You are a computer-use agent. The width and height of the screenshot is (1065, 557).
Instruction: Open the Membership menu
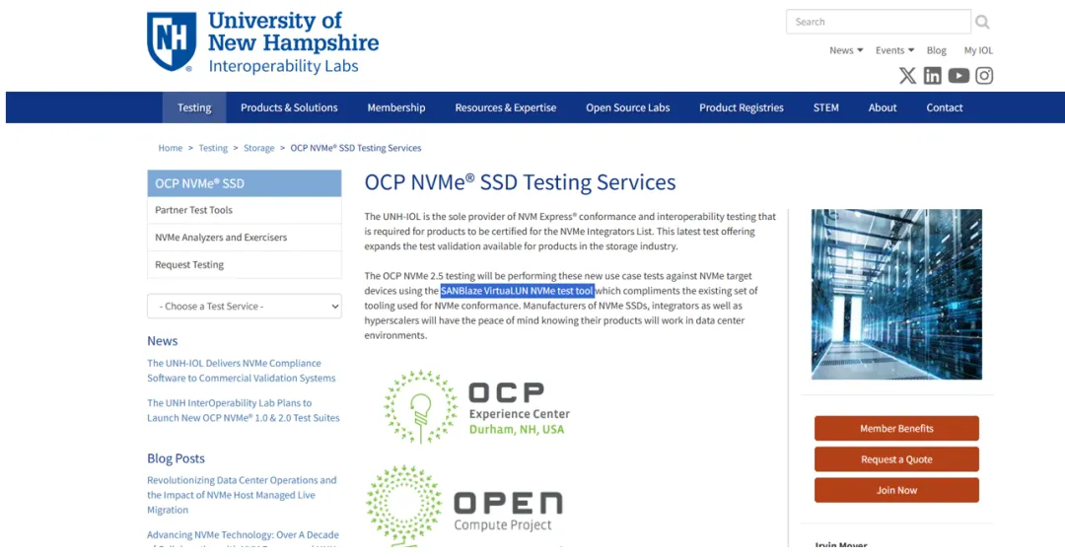396,107
